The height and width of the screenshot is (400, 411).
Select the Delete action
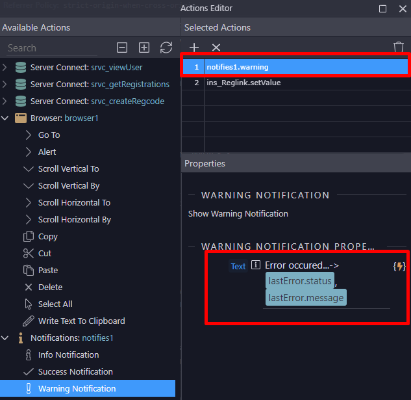(x=51, y=287)
